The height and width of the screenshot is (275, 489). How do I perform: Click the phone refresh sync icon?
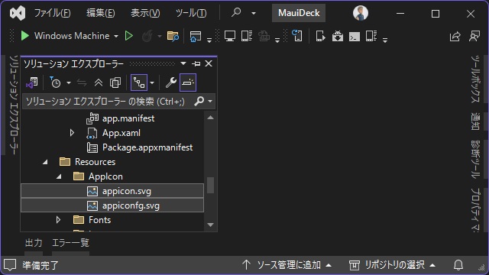click(297, 36)
